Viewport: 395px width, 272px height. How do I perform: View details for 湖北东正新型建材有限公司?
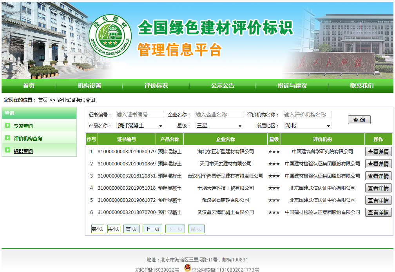pos(378,152)
